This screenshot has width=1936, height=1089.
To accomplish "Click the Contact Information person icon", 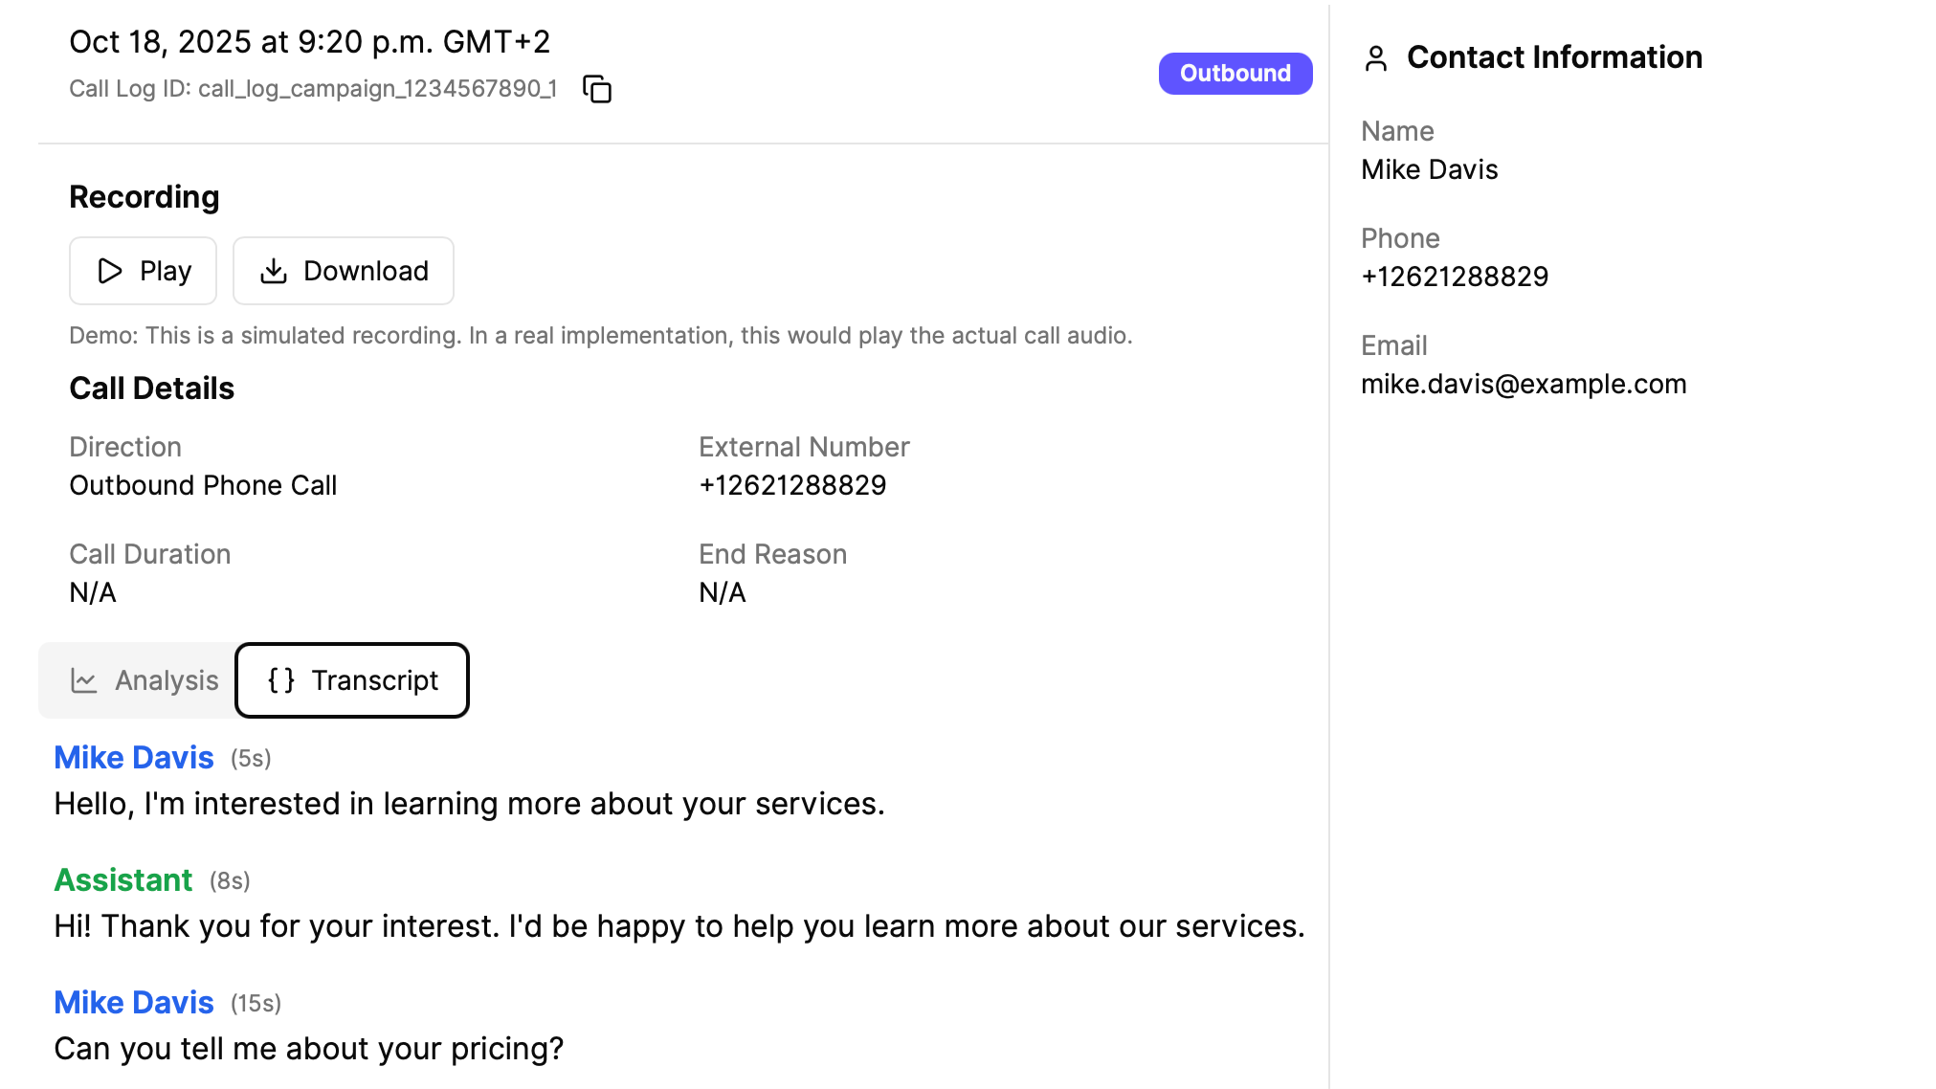I will pos(1376,58).
